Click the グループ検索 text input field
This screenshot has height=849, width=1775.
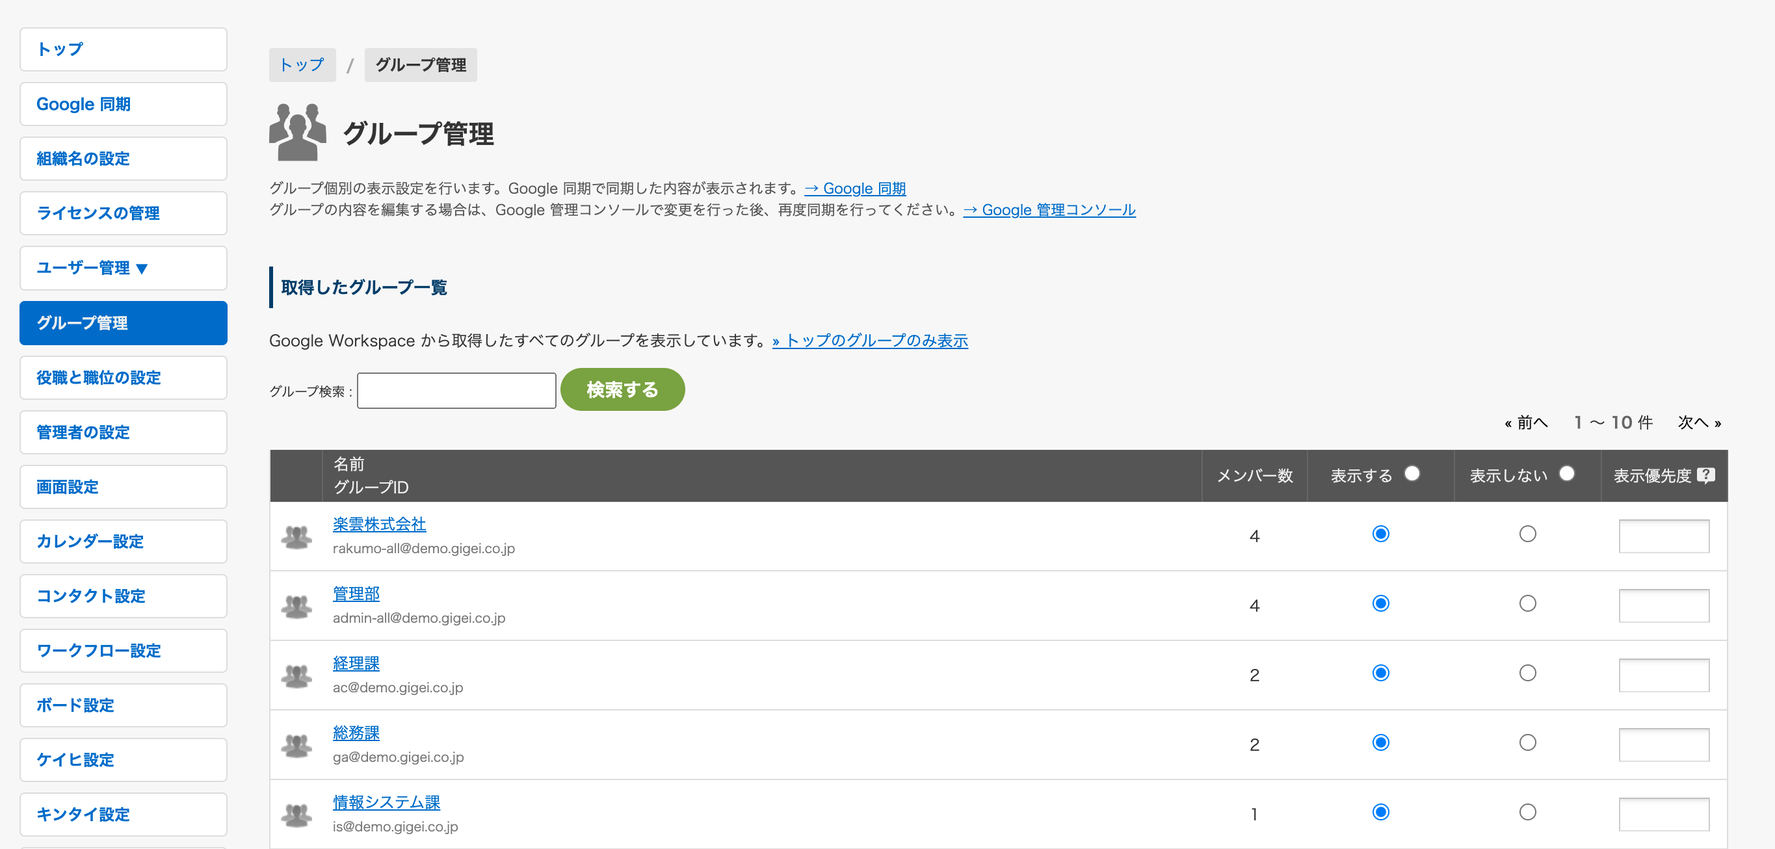coord(456,391)
